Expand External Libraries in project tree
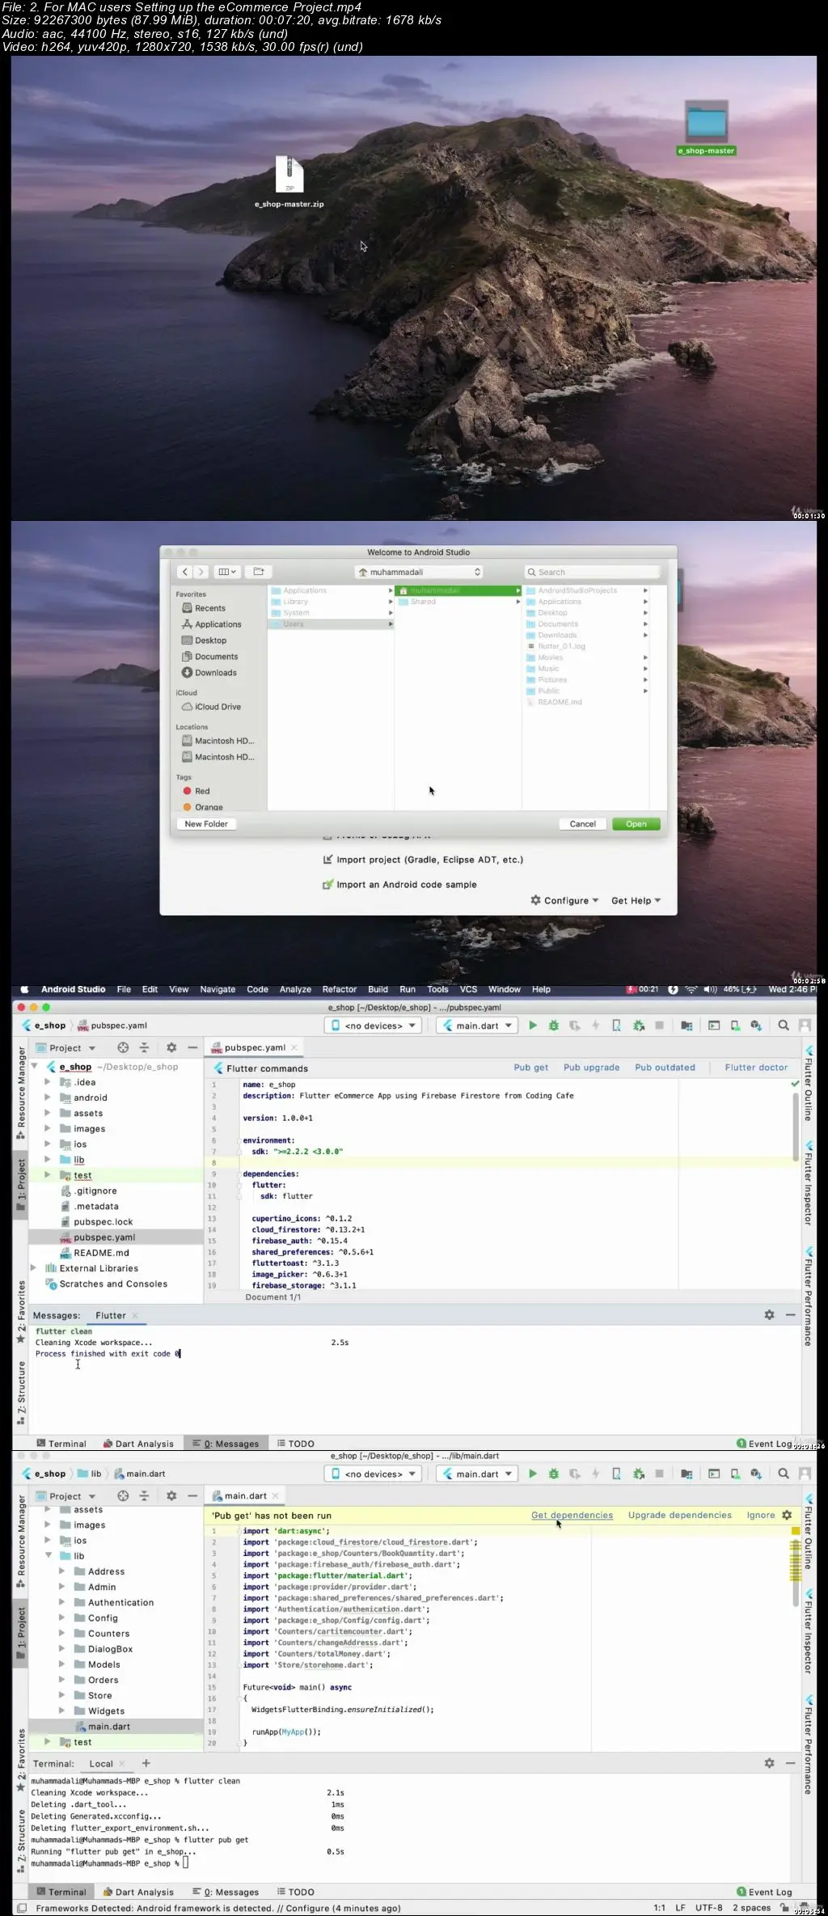Image resolution: width=828 pixels, height=1916 pixels. click(33, 1268)
